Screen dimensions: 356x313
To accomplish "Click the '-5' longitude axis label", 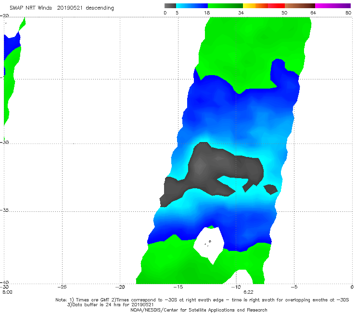I will pyautogui.click(x=294, y=287).
